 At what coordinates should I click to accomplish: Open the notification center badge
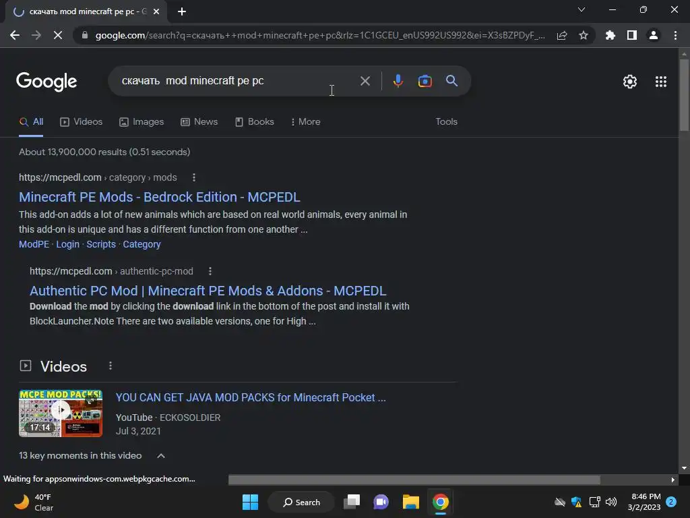click(671, 502)
